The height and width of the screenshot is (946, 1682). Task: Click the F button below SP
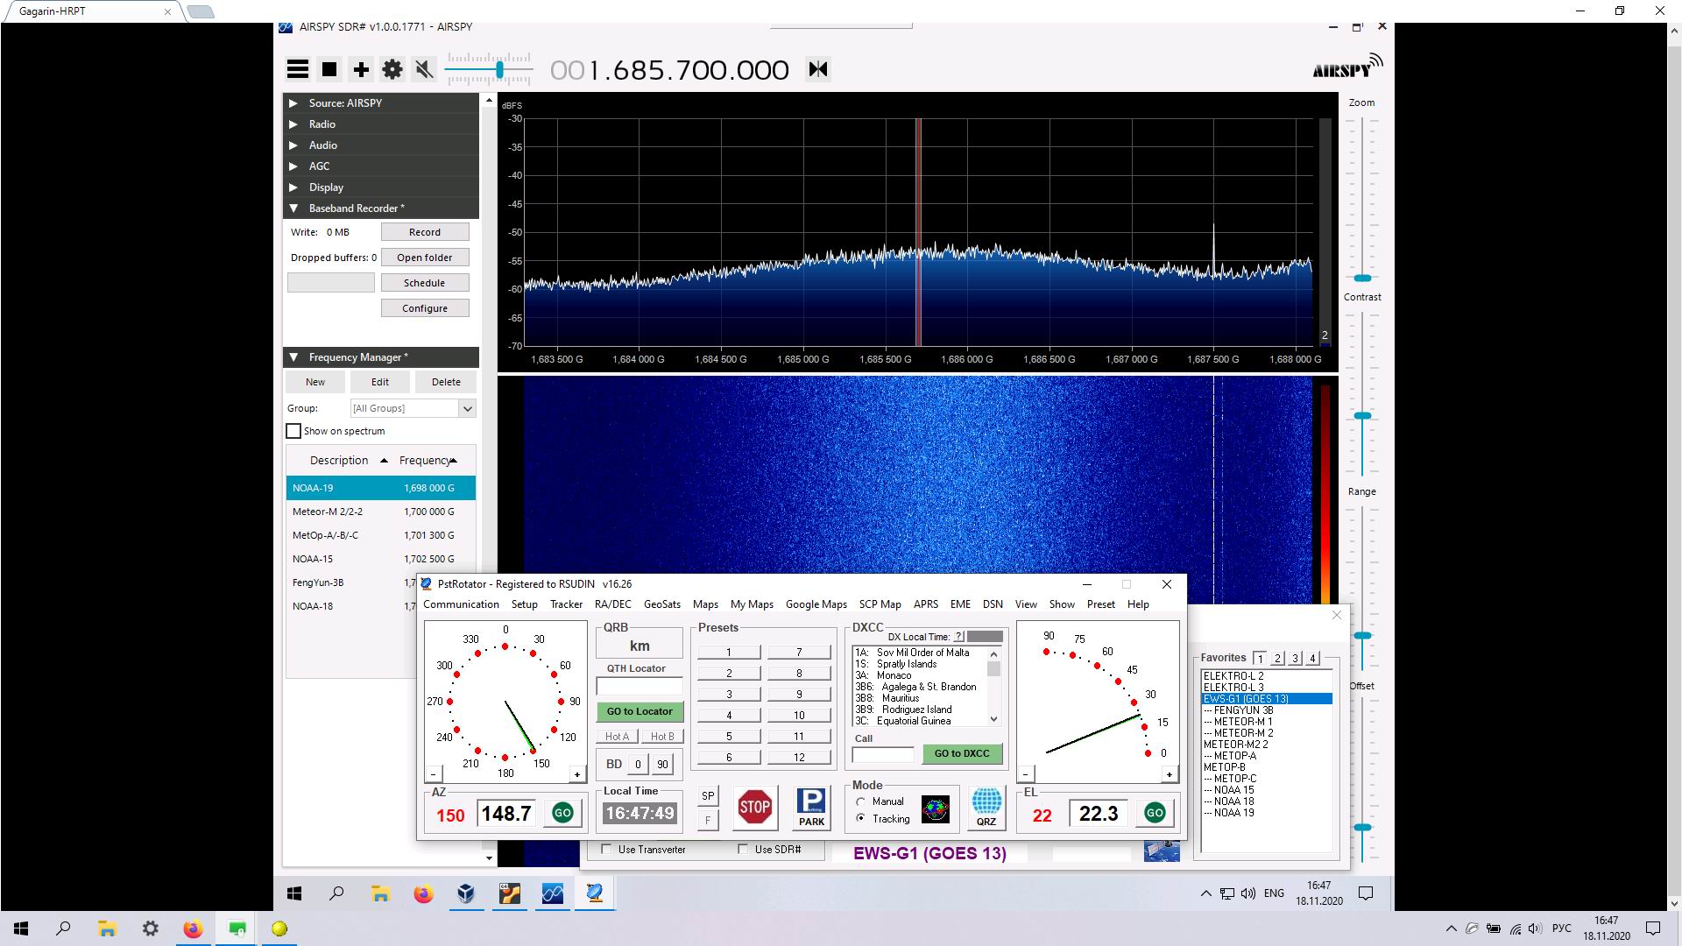[708, 820]
